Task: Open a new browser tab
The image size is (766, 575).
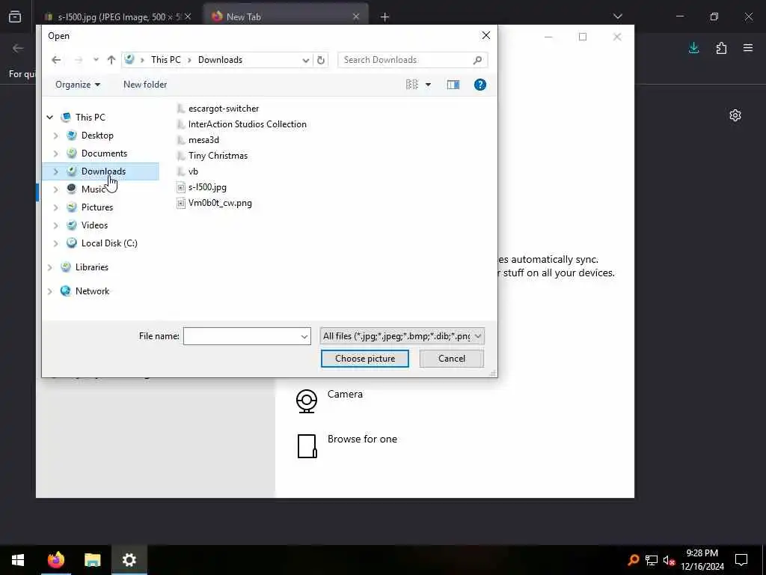Action: point(385,17)
